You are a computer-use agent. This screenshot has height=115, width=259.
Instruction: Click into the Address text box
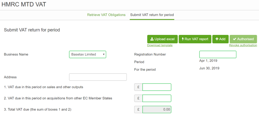pyautogui.click(x=98, y=77)
